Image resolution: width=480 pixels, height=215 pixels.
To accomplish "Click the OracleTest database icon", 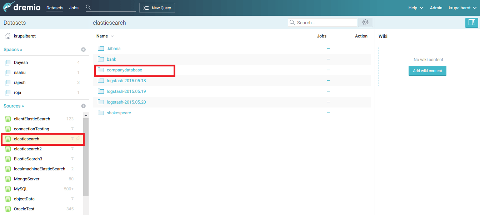I will 7,209.
